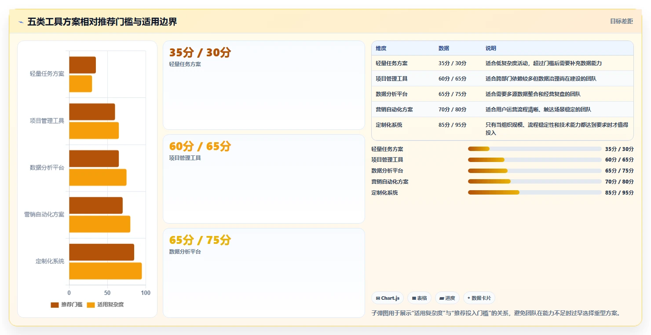Click the 项目管理工具 progress bar
The image size is (651, 335).
click(x=535, y=160)
